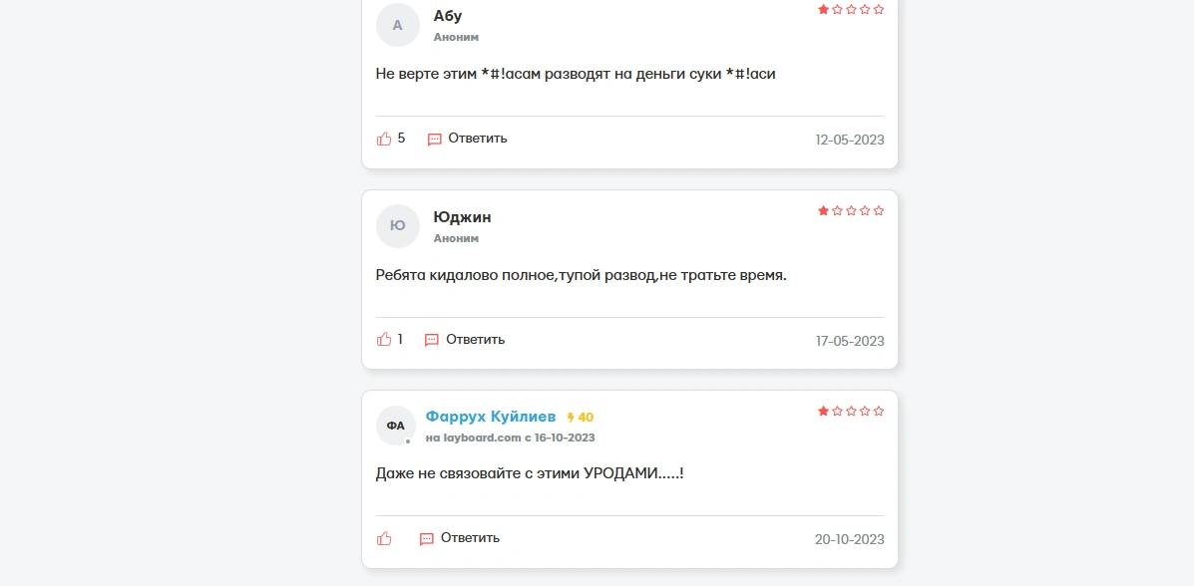The height and width of the screenshot is (586, 1194).
Task: Open the round "Ю" avatar of Юджин
Action: click(x=397, y=226)
